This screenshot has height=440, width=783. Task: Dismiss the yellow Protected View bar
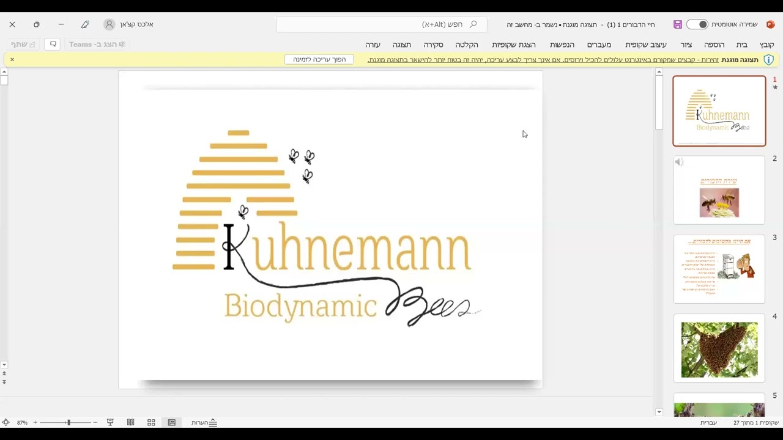pyautogui.click(x=12, y=59)
